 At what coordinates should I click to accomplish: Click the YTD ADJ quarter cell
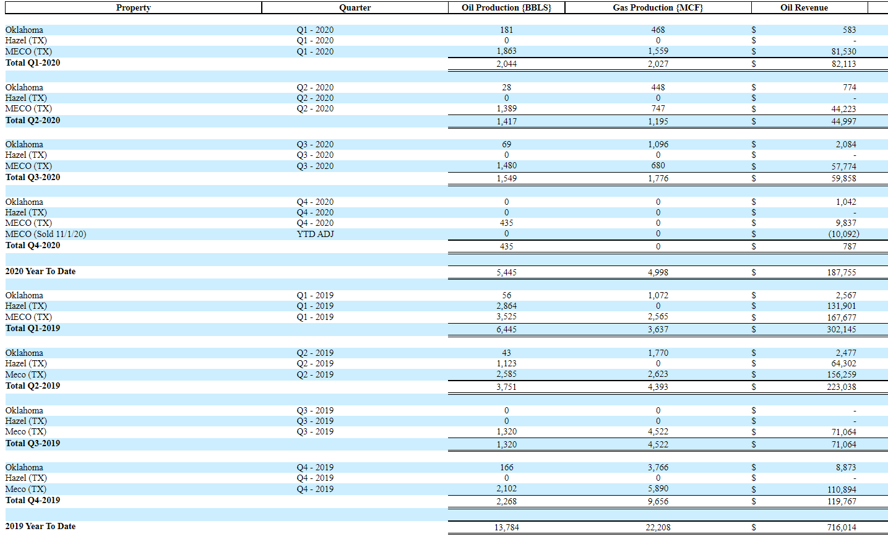[x=315, y=234]
